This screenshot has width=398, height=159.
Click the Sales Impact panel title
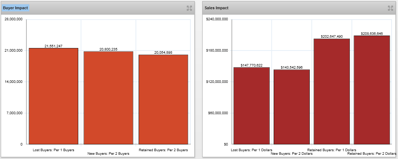217,8
